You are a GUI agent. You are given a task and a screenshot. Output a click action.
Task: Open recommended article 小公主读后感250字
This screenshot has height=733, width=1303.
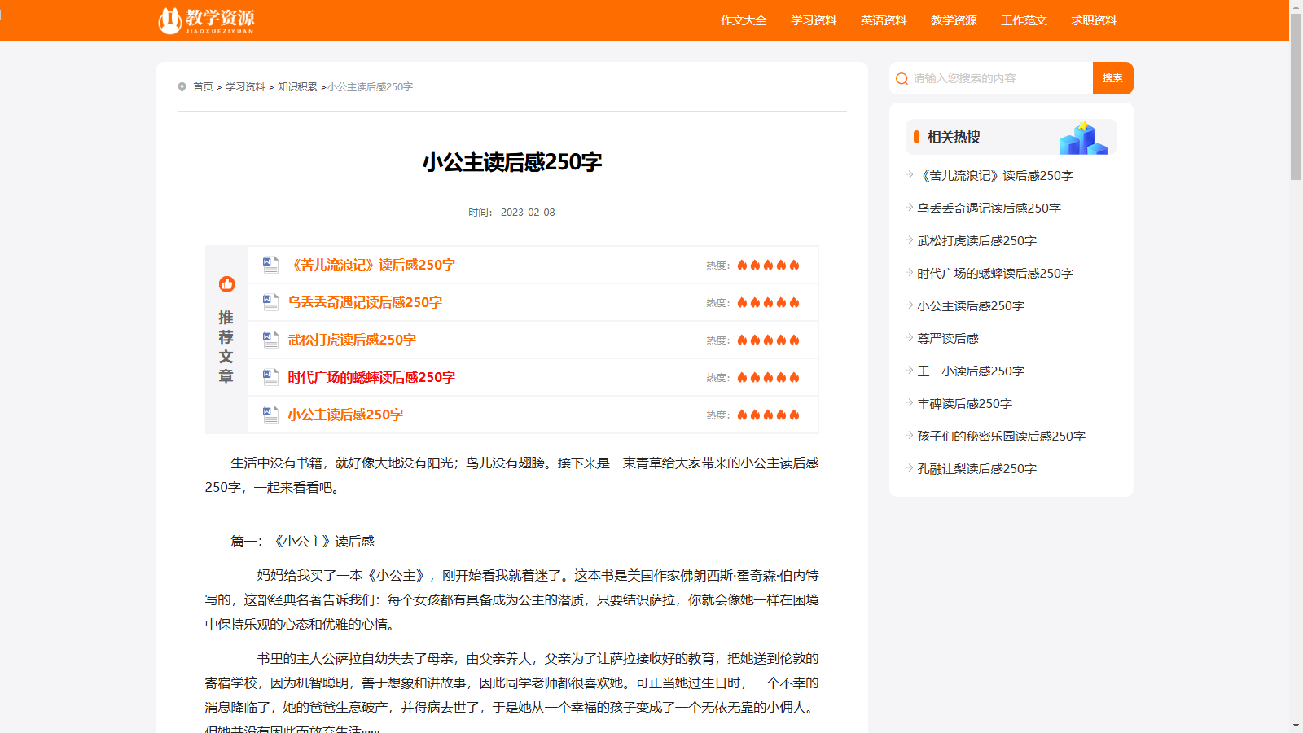[345, 415]
